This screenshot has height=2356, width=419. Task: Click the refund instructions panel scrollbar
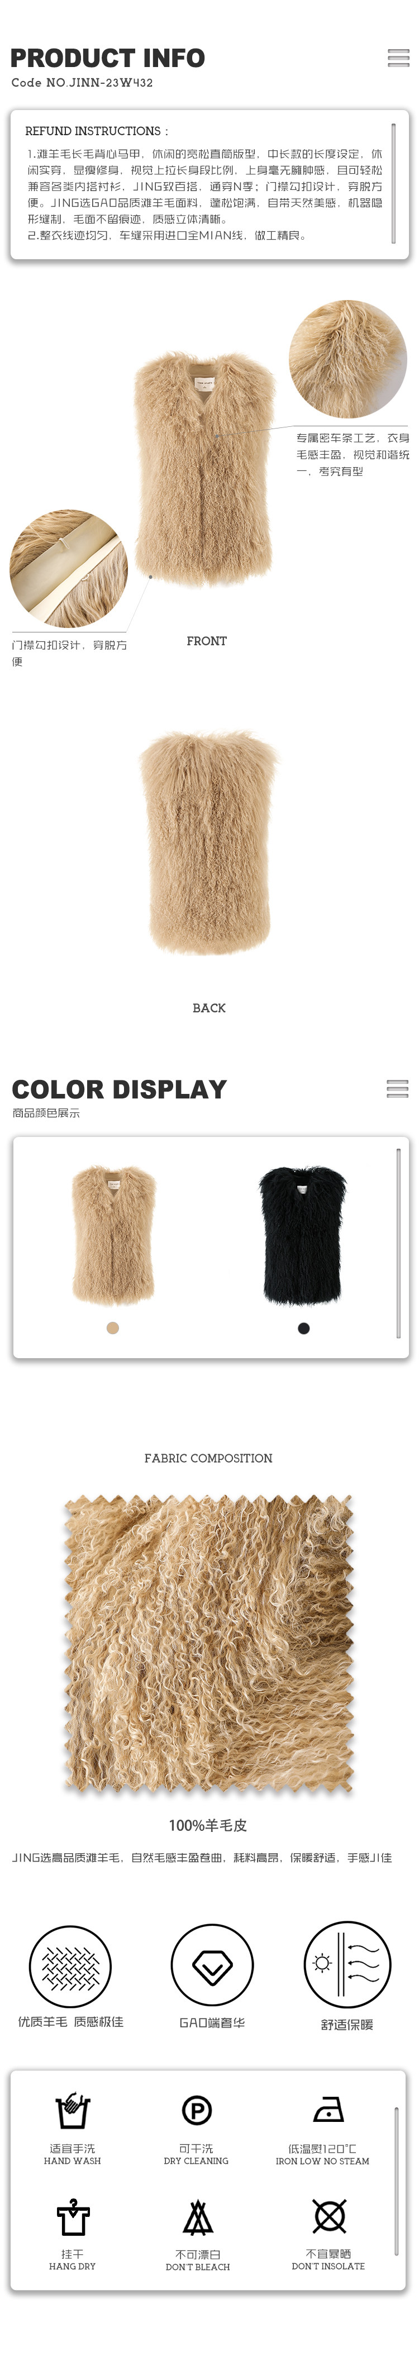393,183
